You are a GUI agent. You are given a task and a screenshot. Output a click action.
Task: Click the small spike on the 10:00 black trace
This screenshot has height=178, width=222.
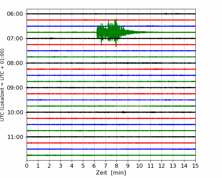[x=123, y=112]
